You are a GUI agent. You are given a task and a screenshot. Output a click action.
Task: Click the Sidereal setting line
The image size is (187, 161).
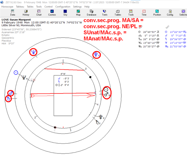point(21,29)
